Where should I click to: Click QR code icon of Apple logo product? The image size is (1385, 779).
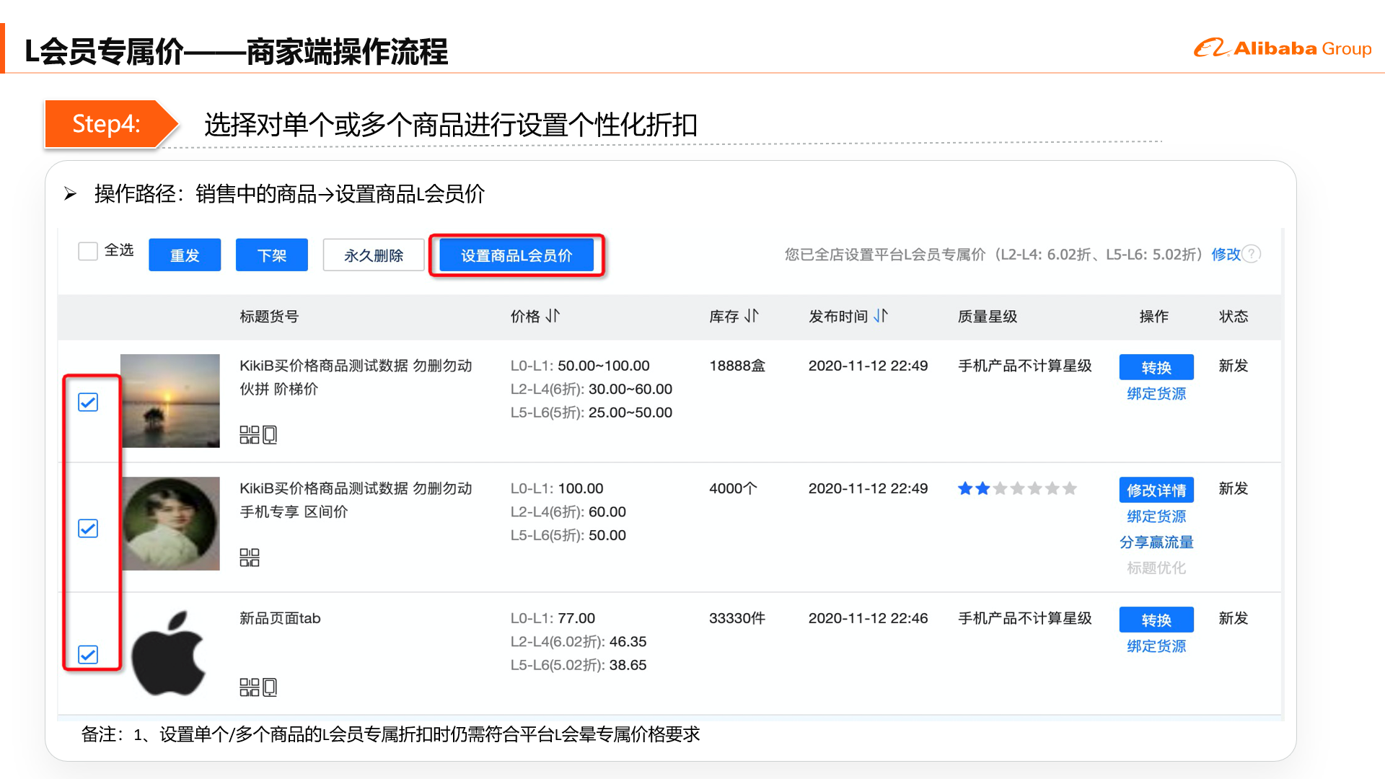coord(249,687)
